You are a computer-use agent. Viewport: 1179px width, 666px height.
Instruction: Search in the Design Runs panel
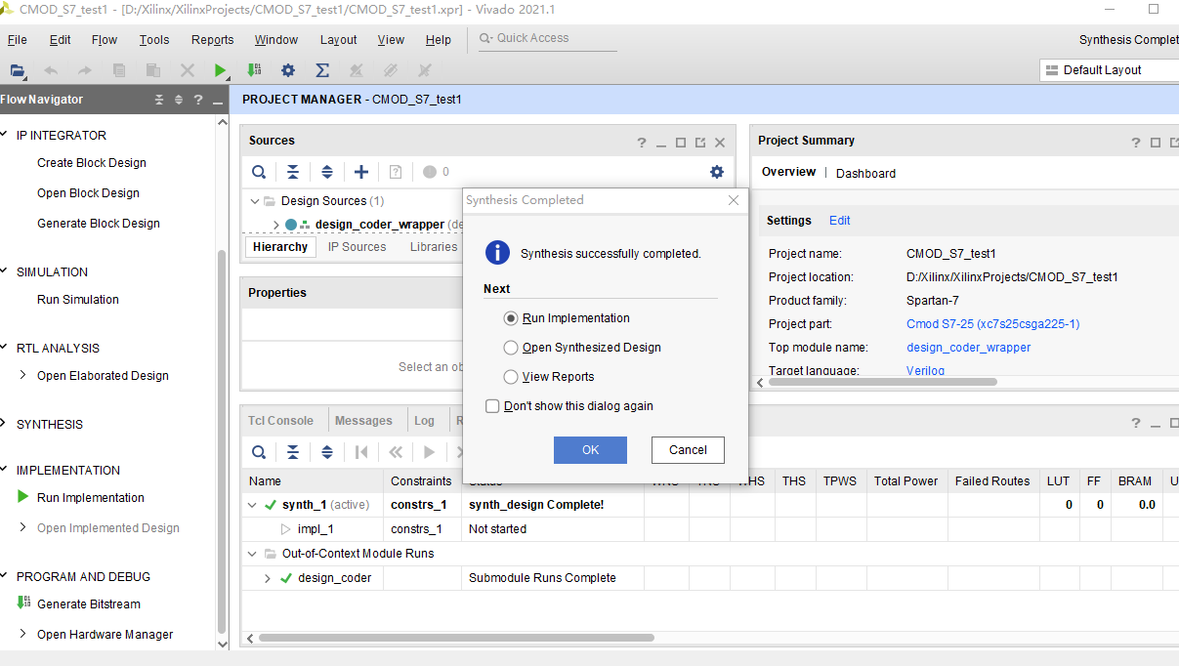point(259,452)
